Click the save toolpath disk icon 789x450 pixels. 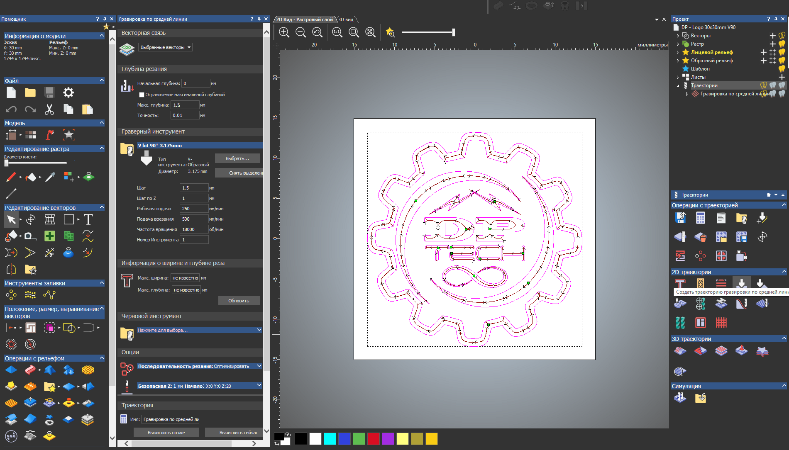click(680, 218)
